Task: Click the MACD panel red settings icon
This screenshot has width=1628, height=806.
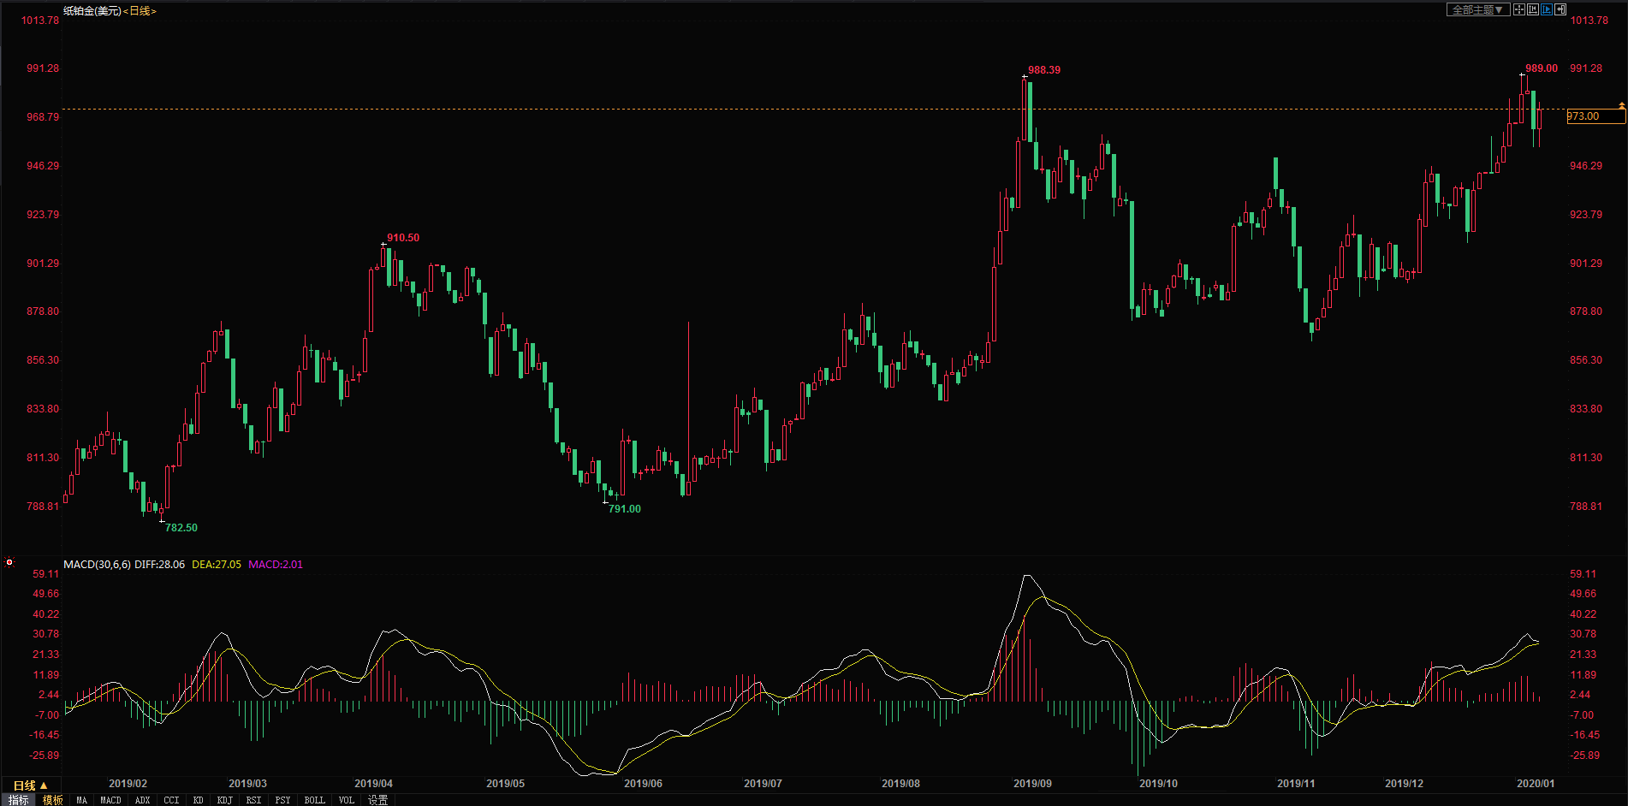Action: [x=9, y=563]
